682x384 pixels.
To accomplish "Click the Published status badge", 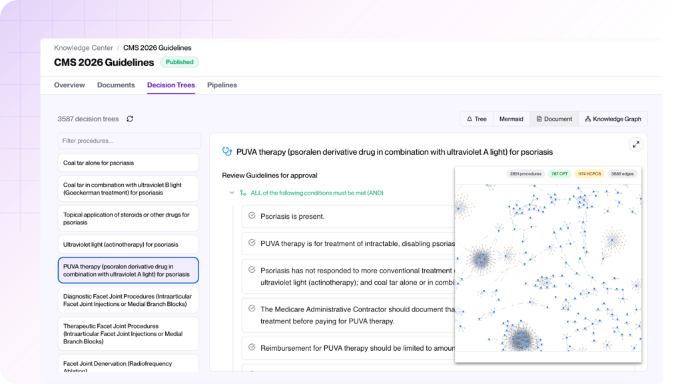I will click(x=180, y=62).
